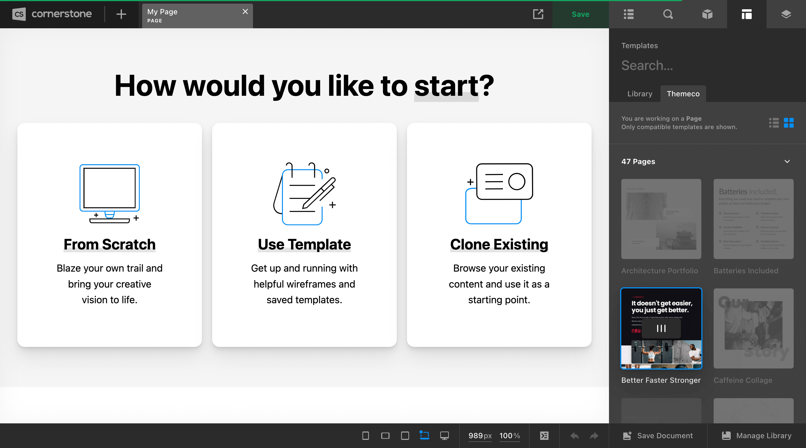Preview the page in a new window
Image resolution: width=806 pixels, height=448 pixels.
pyautogui.click(x=538, y=14)
